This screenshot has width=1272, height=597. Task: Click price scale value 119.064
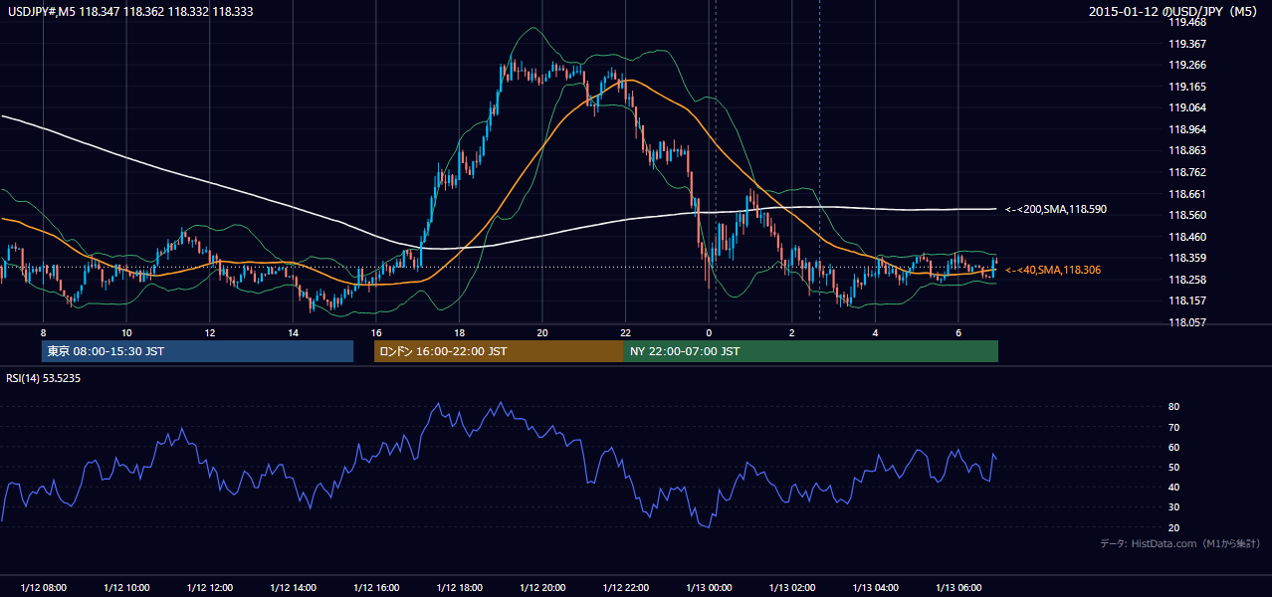[1187, 107]
